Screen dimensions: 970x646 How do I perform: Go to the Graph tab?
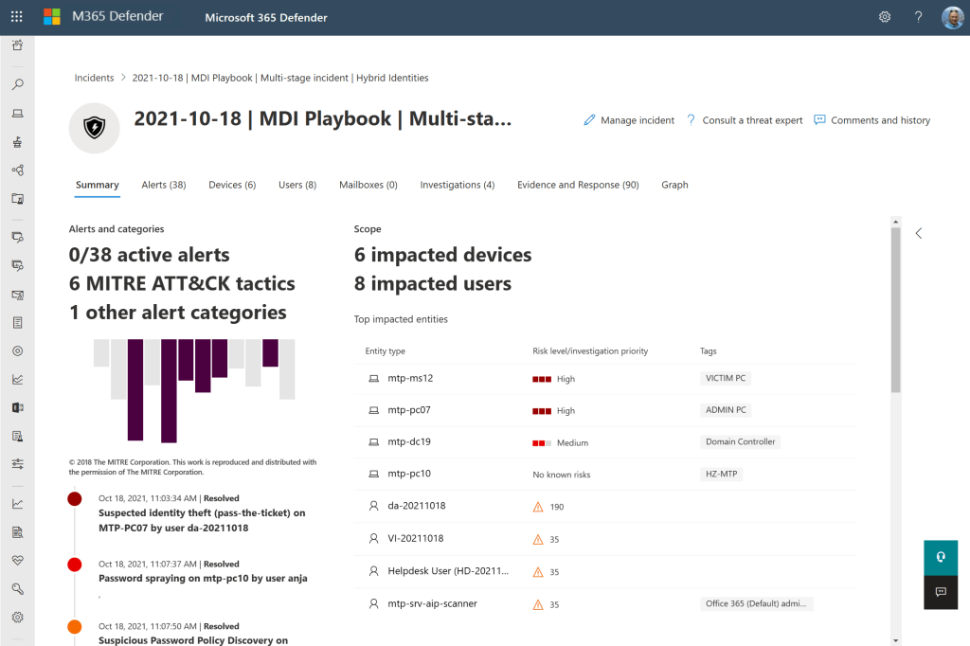(674, 185)
